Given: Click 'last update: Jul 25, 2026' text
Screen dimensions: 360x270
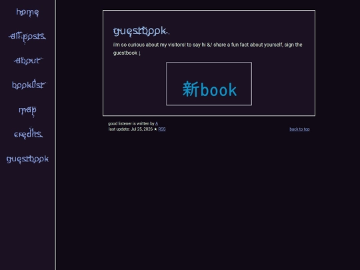Looking at the screenshot, I should [131, 129].
